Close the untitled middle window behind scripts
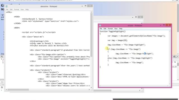Image resolution: width=179 pixels, height=100 pixels. pos(140,17)
